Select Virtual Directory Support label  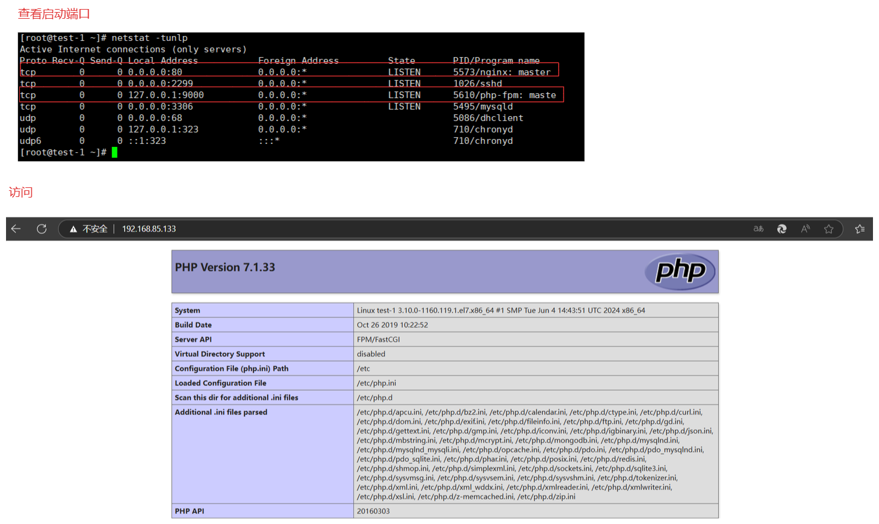[220, 354]
